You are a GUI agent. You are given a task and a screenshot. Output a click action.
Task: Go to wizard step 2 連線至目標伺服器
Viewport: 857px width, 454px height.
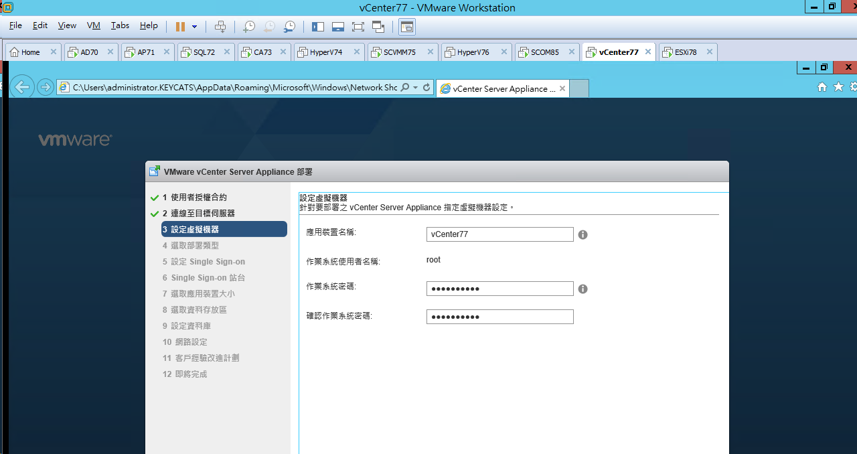click(198, 214)
